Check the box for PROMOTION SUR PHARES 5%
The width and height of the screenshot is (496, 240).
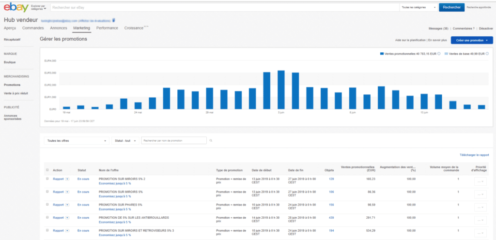click(x=47, y=204)
